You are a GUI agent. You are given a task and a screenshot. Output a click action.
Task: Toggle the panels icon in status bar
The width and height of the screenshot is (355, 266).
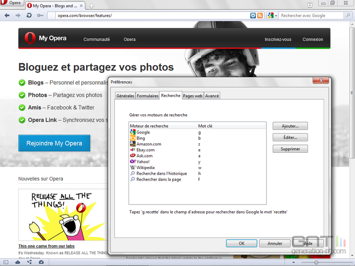6,262
